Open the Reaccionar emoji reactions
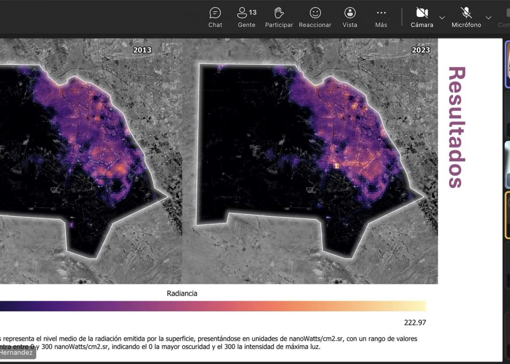The width and height of the screenshot is (510, 364). click(315, 17)
